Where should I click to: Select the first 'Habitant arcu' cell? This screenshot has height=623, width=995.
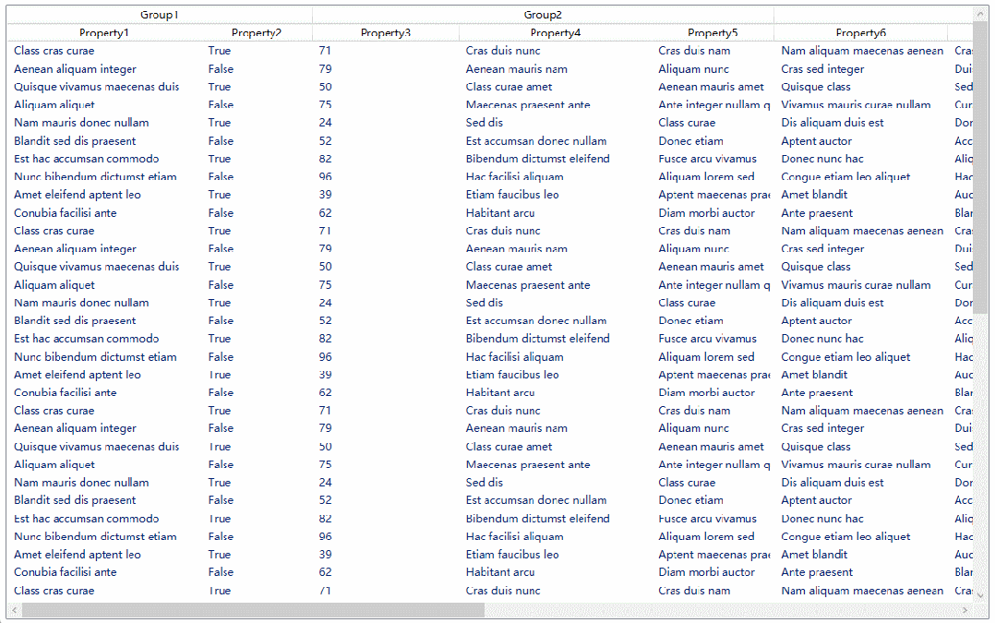556,212
